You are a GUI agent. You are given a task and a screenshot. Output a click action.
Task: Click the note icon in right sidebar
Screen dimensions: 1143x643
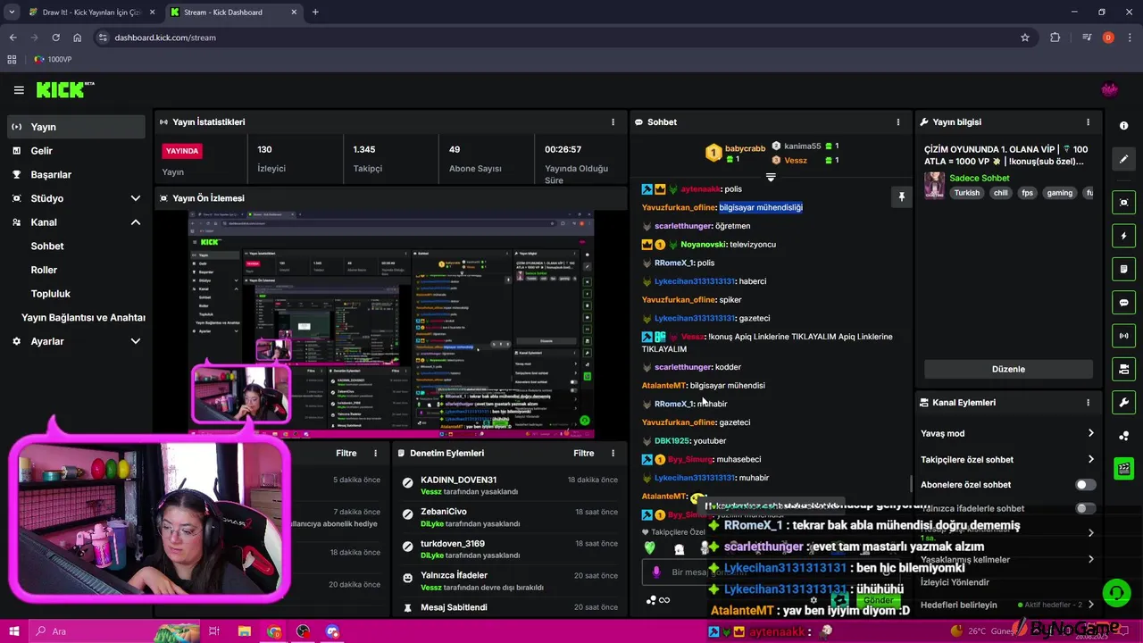click(x=1123, y=269)
